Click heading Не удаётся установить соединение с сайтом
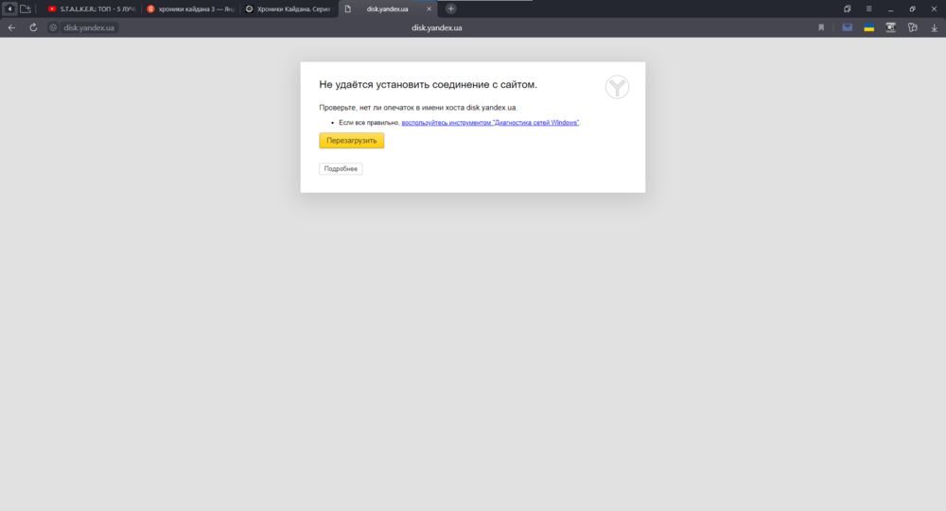The width and height of the screenshot is (946, 511). (x=428, y=84)
